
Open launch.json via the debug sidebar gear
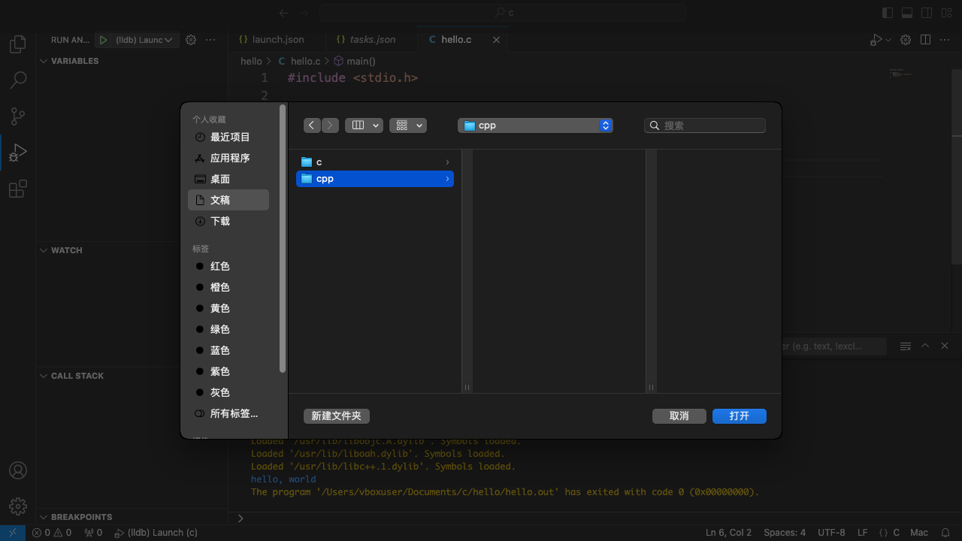[191, 40]
